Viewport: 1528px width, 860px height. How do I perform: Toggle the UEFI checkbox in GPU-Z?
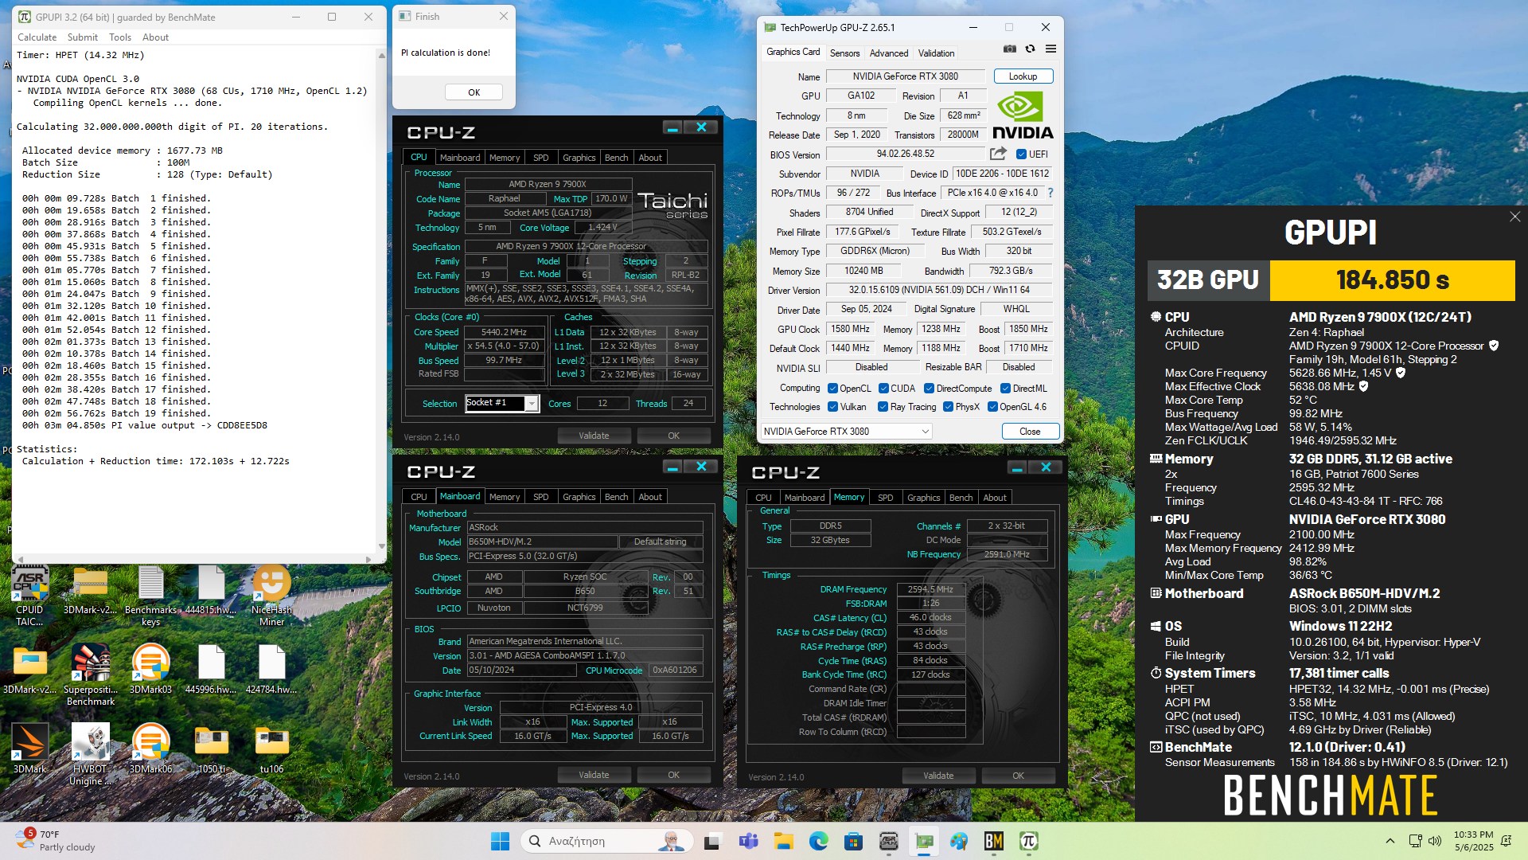pos(1021,154)
